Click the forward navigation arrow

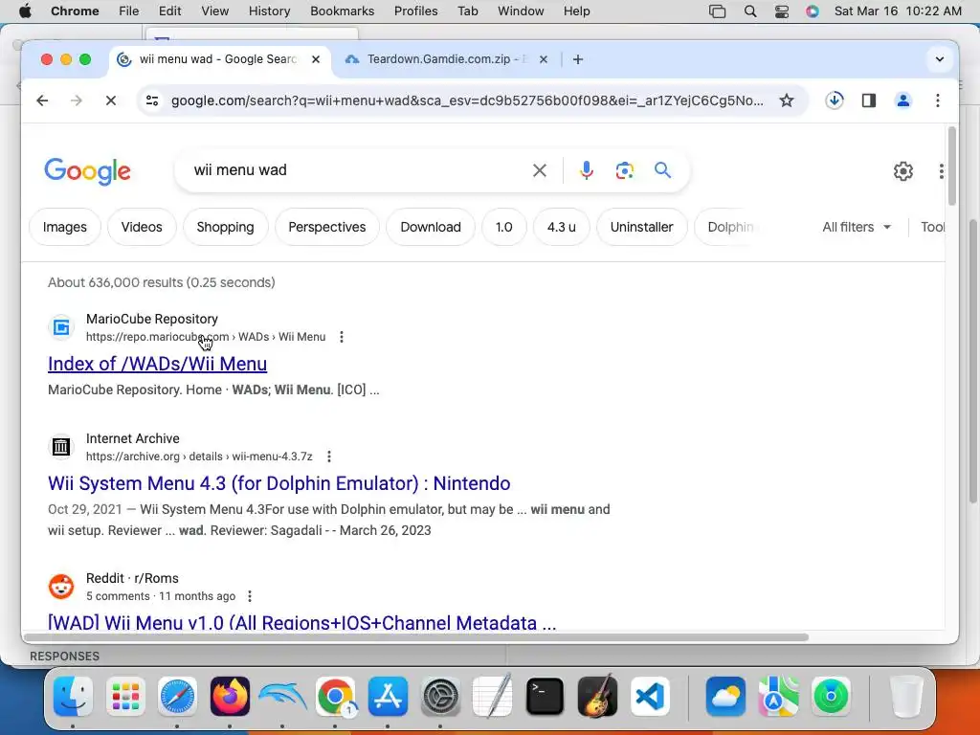pos(77,100)
